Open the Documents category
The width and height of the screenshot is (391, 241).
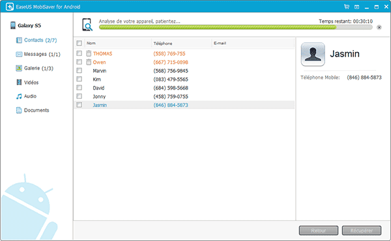33,110
